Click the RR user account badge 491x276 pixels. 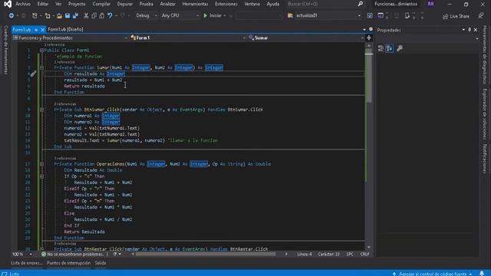point(431,4)
